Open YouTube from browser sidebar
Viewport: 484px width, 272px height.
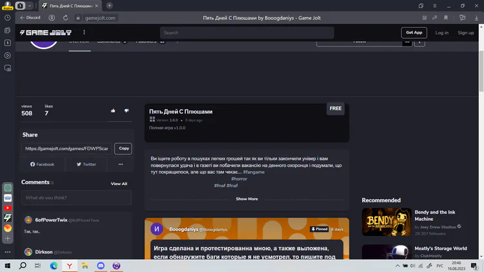(x=8, y=208)
